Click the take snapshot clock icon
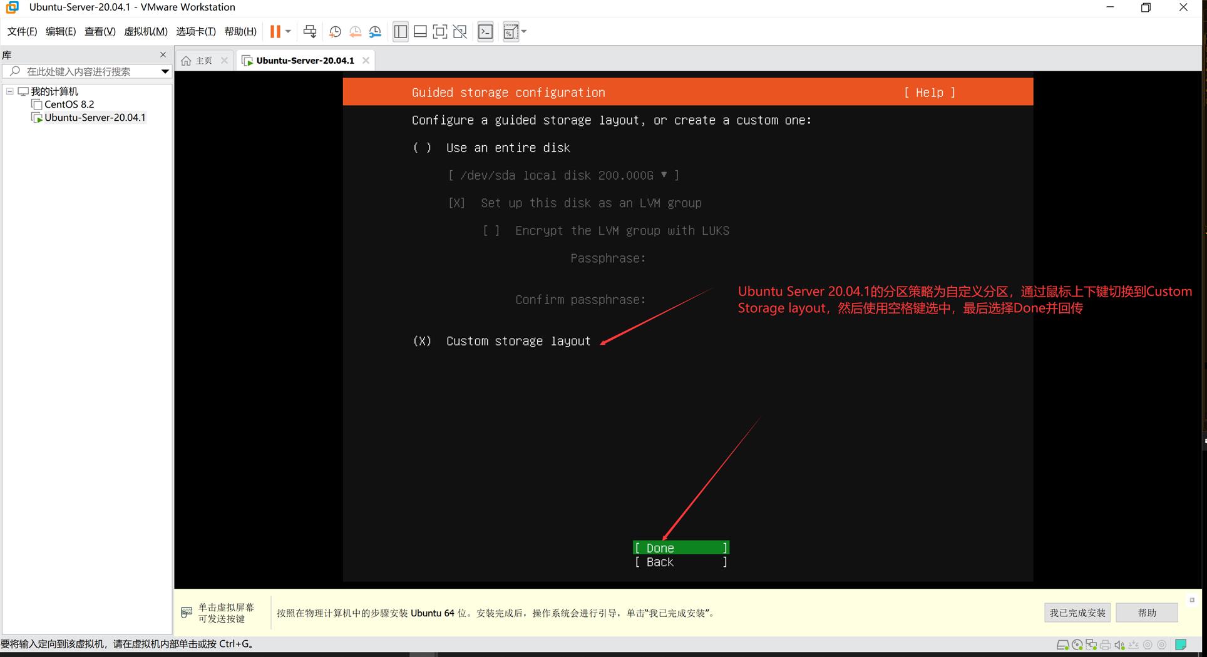 [335, 31]
